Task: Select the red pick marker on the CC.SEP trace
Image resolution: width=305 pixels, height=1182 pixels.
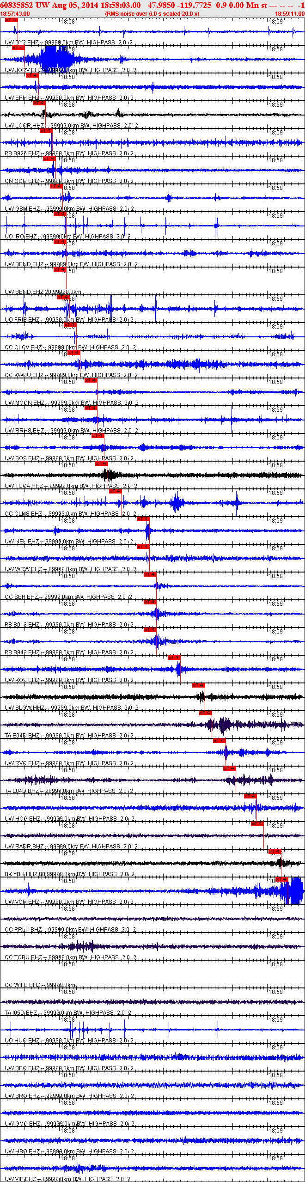Action: 150,574
